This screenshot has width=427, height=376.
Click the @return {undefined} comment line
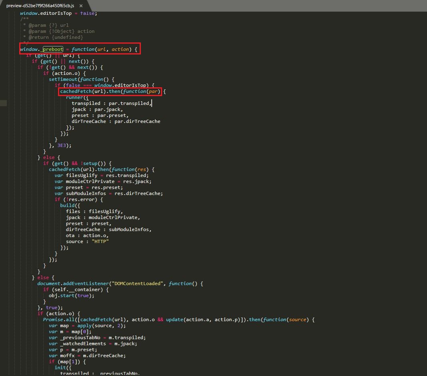tap(53, 37)
